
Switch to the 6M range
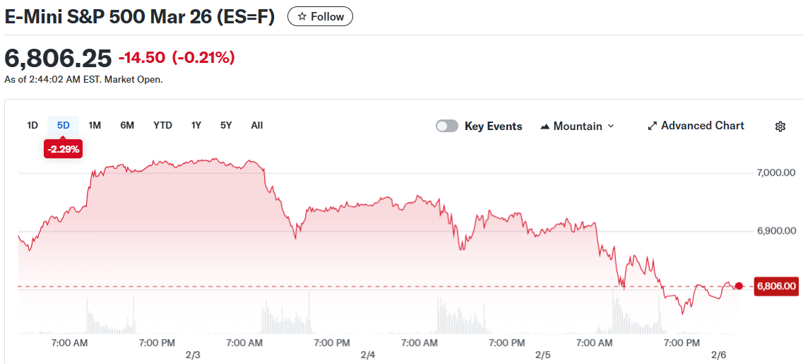127,125
